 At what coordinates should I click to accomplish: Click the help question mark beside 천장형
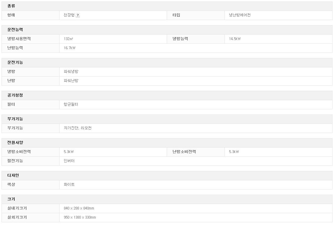point(78,15)
